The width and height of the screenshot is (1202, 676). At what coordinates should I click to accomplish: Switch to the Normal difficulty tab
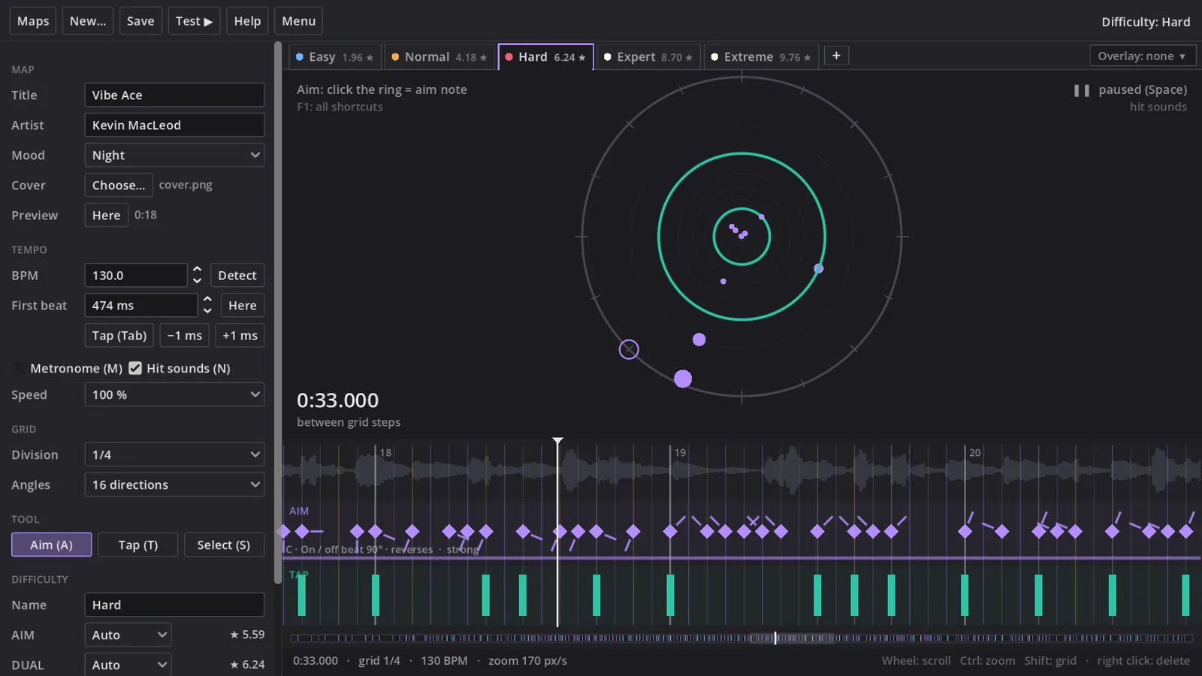point(440,57)
